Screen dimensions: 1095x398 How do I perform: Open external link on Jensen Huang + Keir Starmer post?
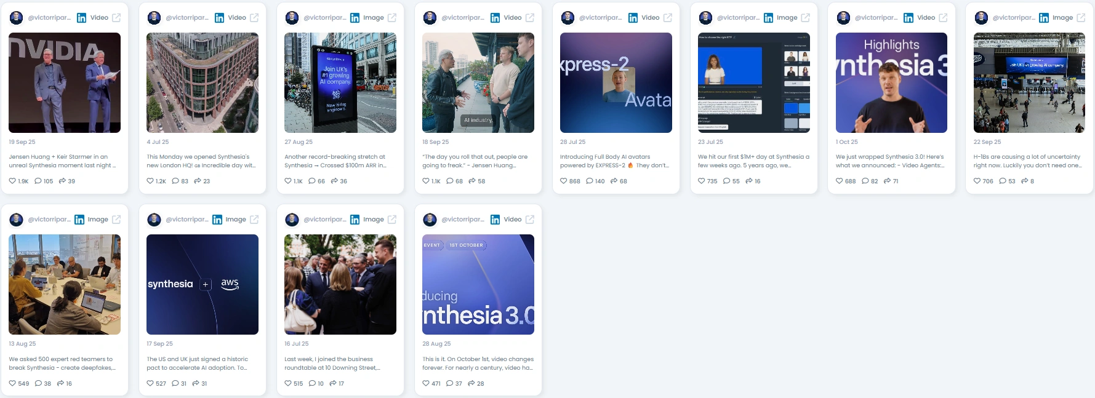coord(116,18)
